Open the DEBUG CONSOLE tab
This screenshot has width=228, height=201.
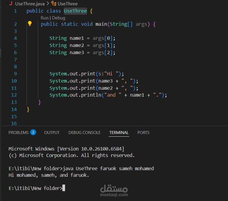(84, 133)
